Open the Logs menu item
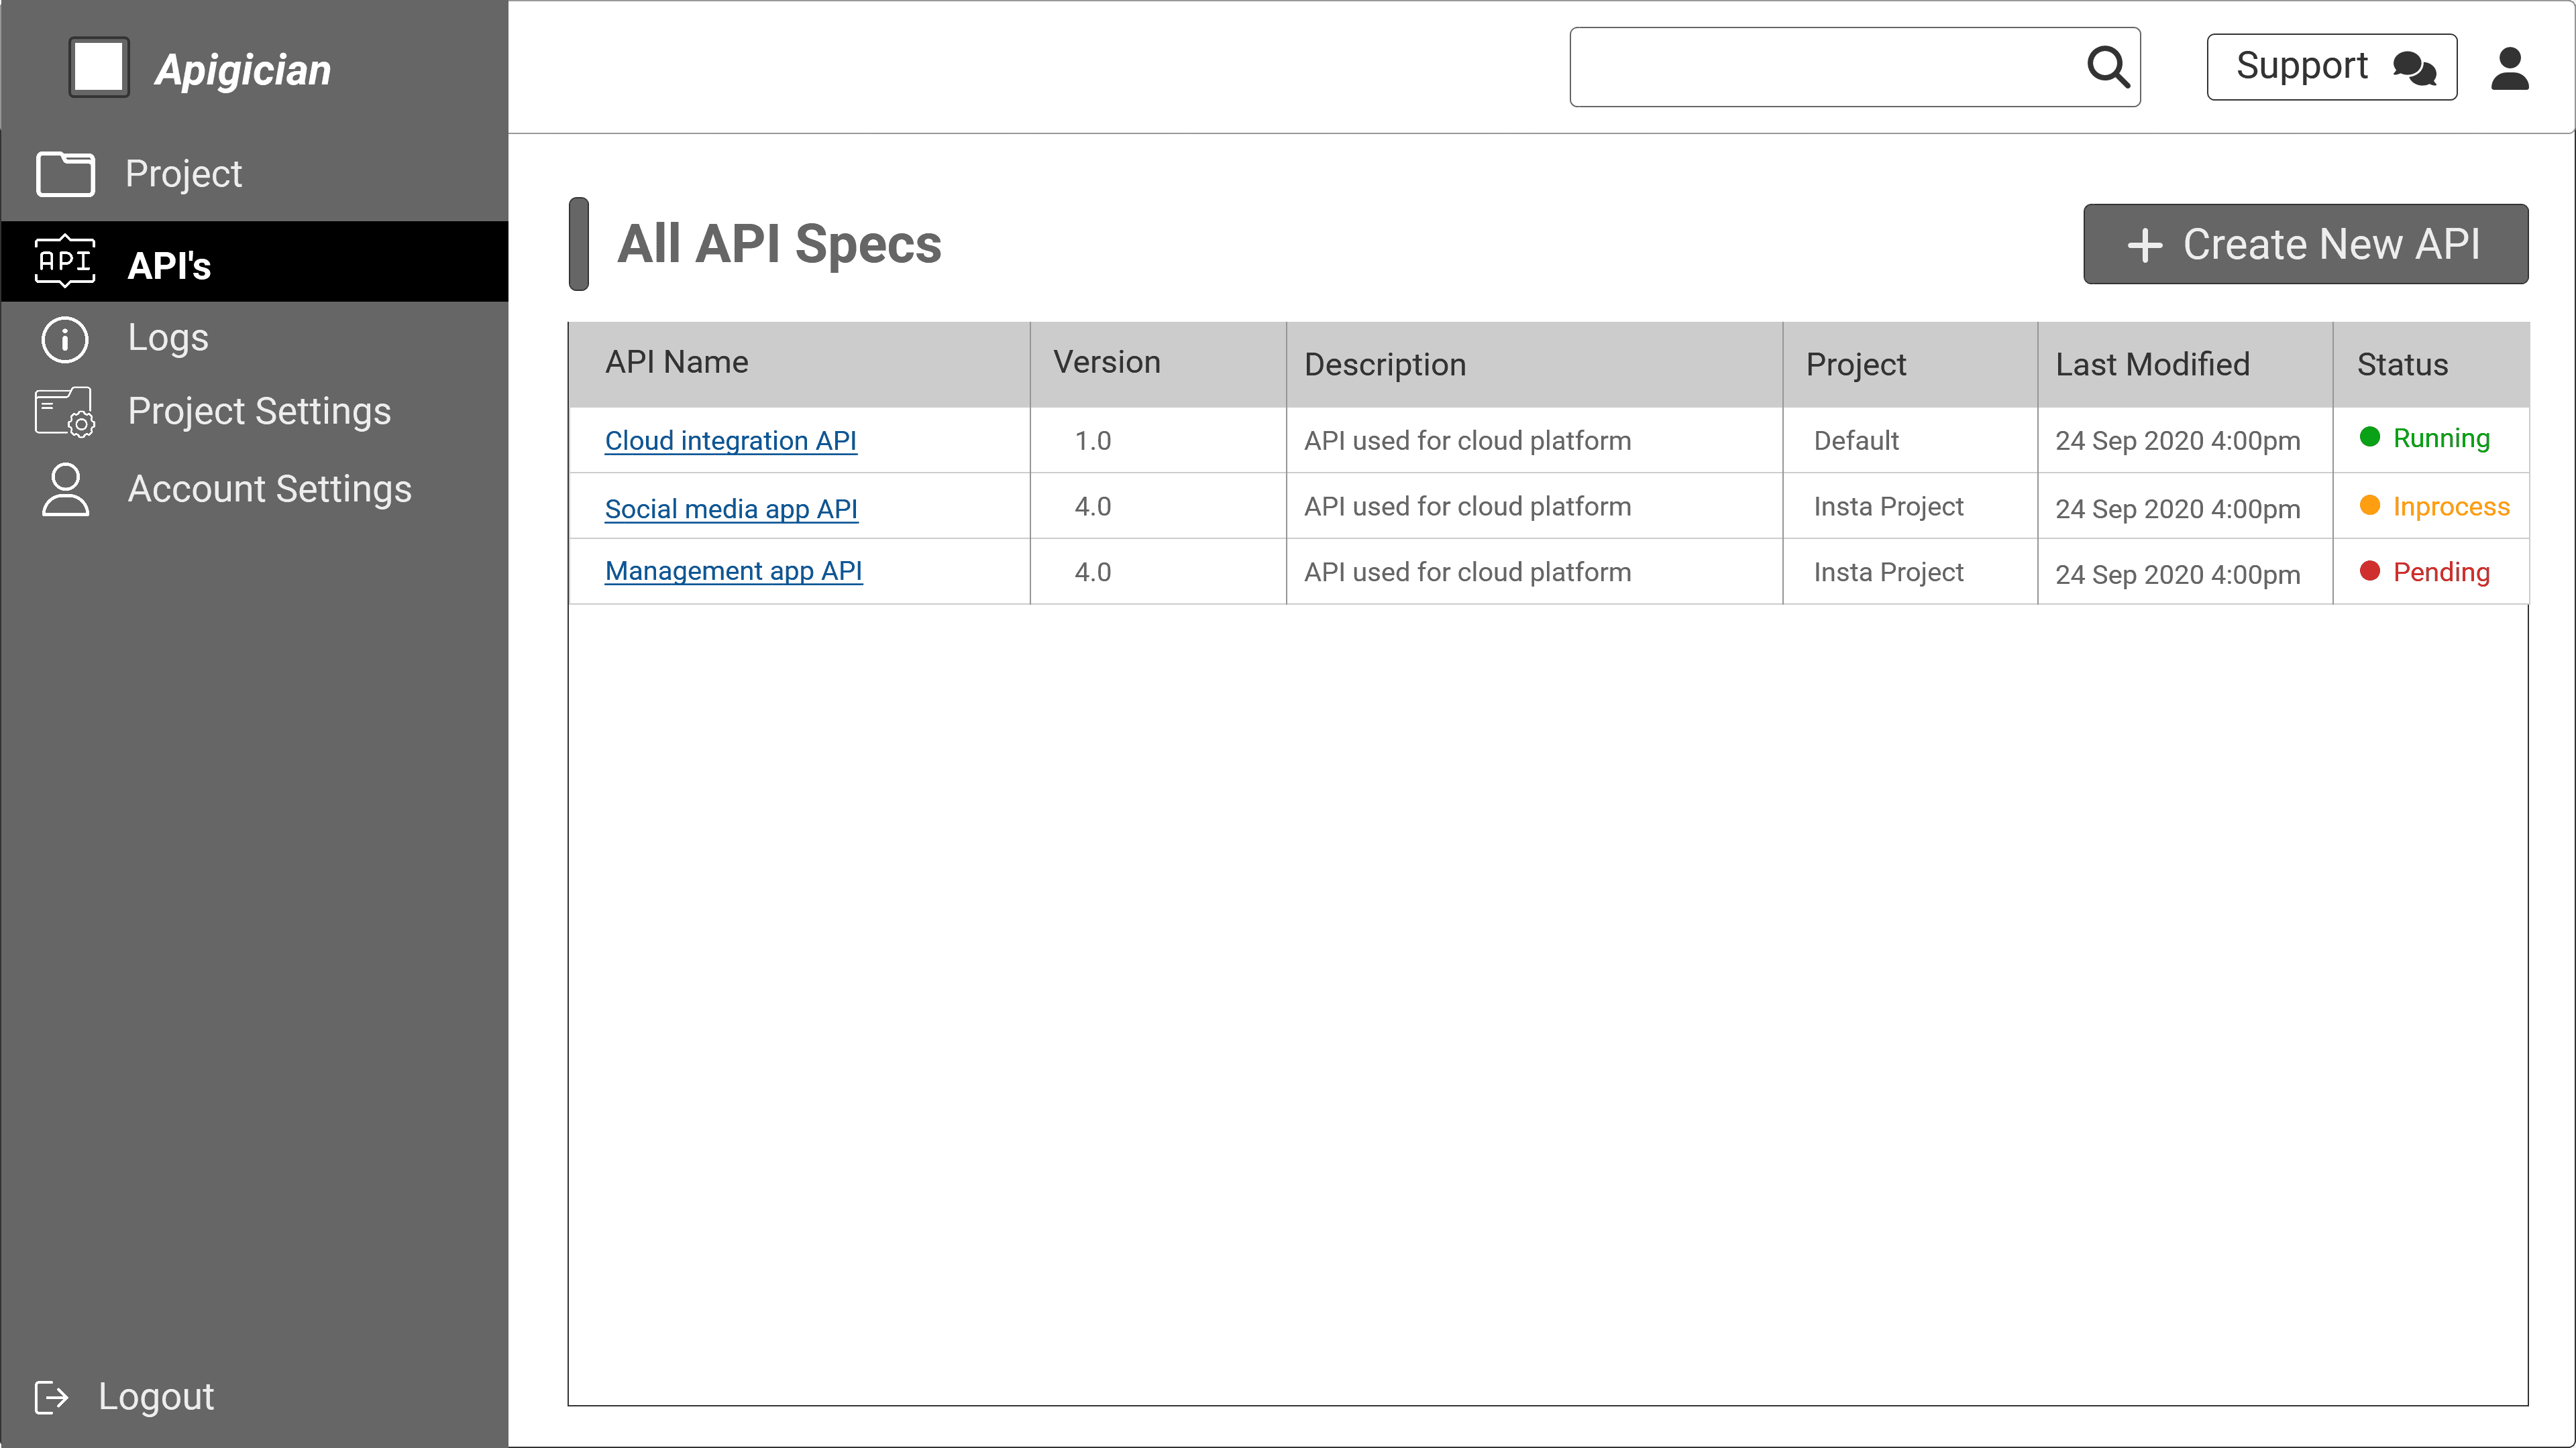The height and width of the screenshot is (1448, 2576). (x=168, y=338)
